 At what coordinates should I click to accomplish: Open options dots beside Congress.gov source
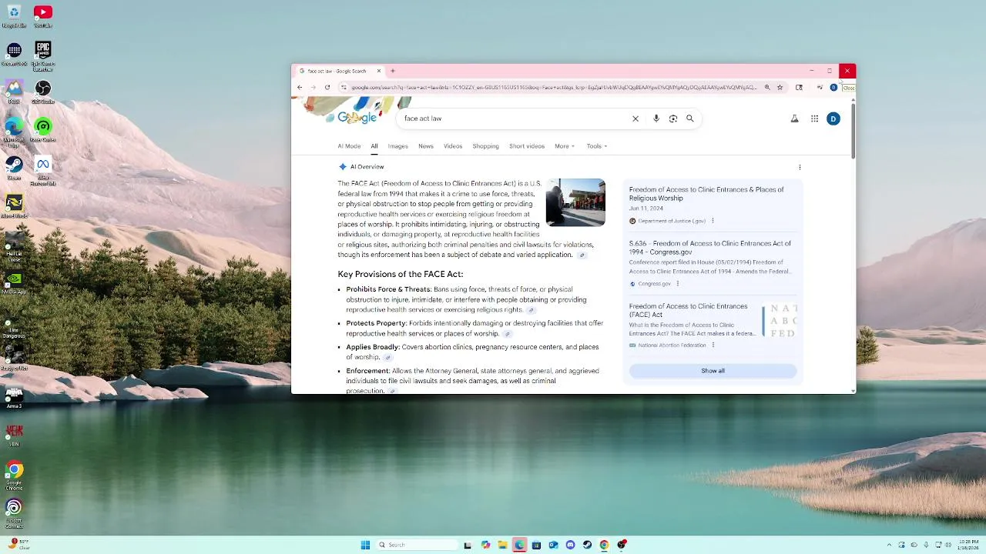[x=677, y=284]
